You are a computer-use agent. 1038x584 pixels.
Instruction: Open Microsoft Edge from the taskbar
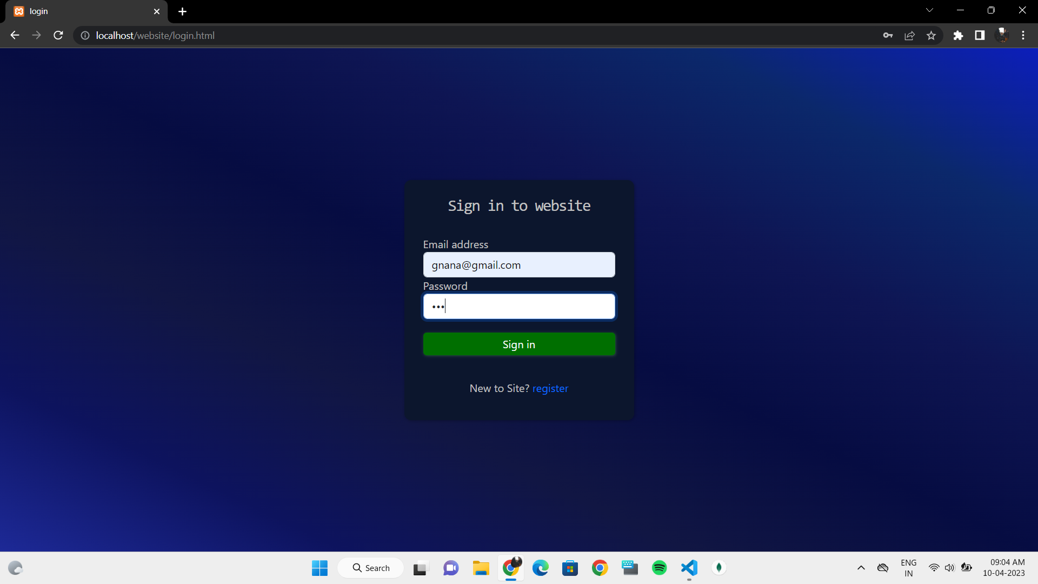coord(540,568)
